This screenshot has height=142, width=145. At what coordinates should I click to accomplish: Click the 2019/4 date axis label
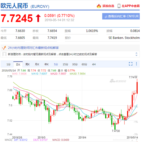(x=82, y=138)
